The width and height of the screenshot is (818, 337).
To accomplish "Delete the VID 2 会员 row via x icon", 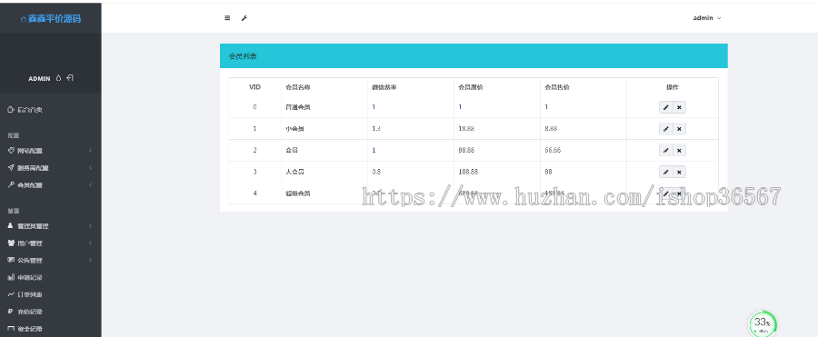I will (679, 150).
